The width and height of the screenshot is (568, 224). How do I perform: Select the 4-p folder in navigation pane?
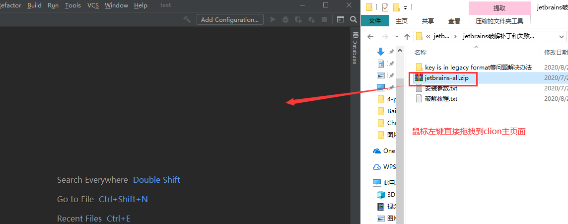386,100
